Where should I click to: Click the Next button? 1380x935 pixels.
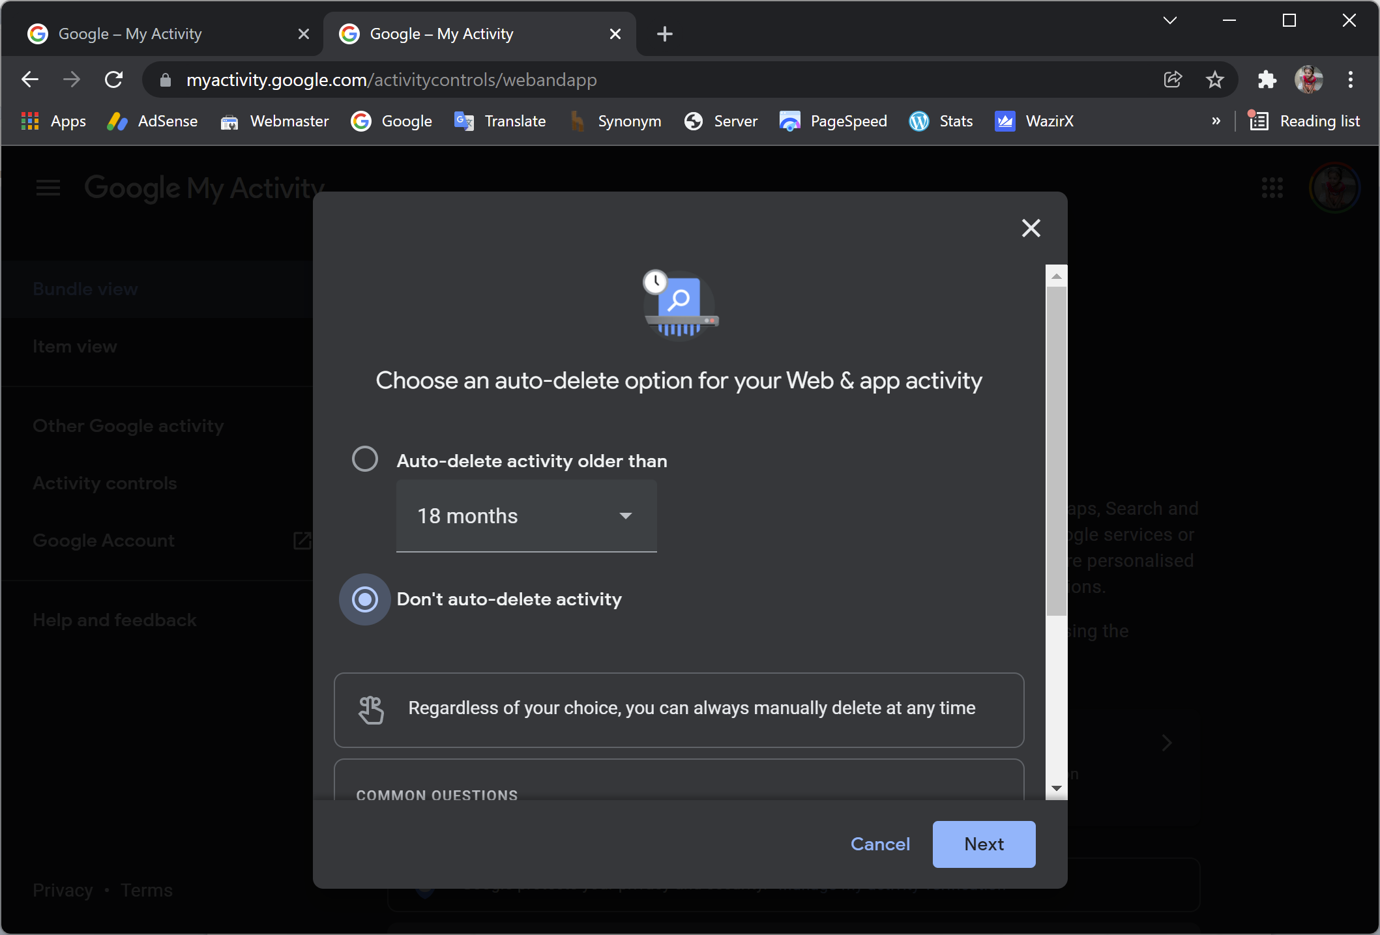tap(984, 844)
